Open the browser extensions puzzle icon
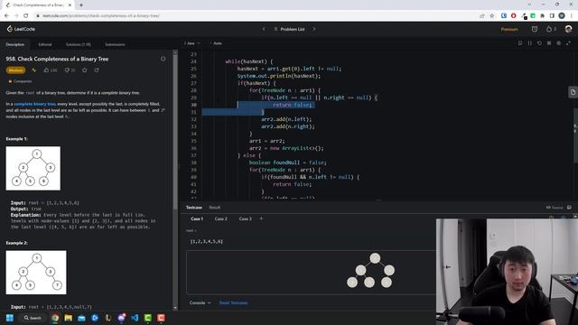The image size is (578, 325). click(x=542, y=15)
